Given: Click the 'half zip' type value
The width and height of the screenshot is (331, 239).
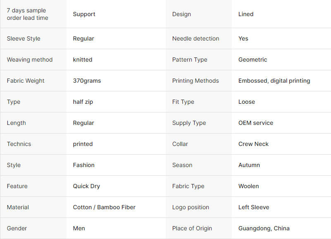Looking at the screenshot, I should tap(83, 102).
